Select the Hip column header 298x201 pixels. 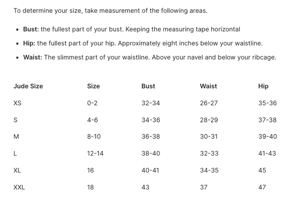pos(263,86)
